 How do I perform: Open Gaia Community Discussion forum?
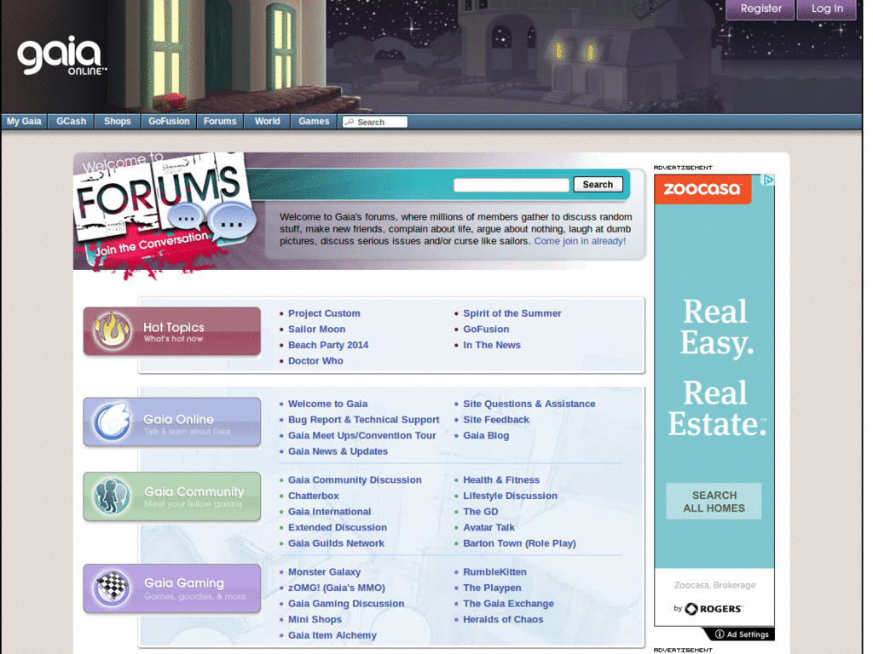[355, 480]
